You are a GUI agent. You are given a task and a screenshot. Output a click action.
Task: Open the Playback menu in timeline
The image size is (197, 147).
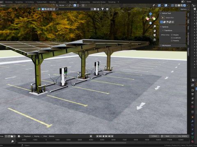(x=28, y=136)
